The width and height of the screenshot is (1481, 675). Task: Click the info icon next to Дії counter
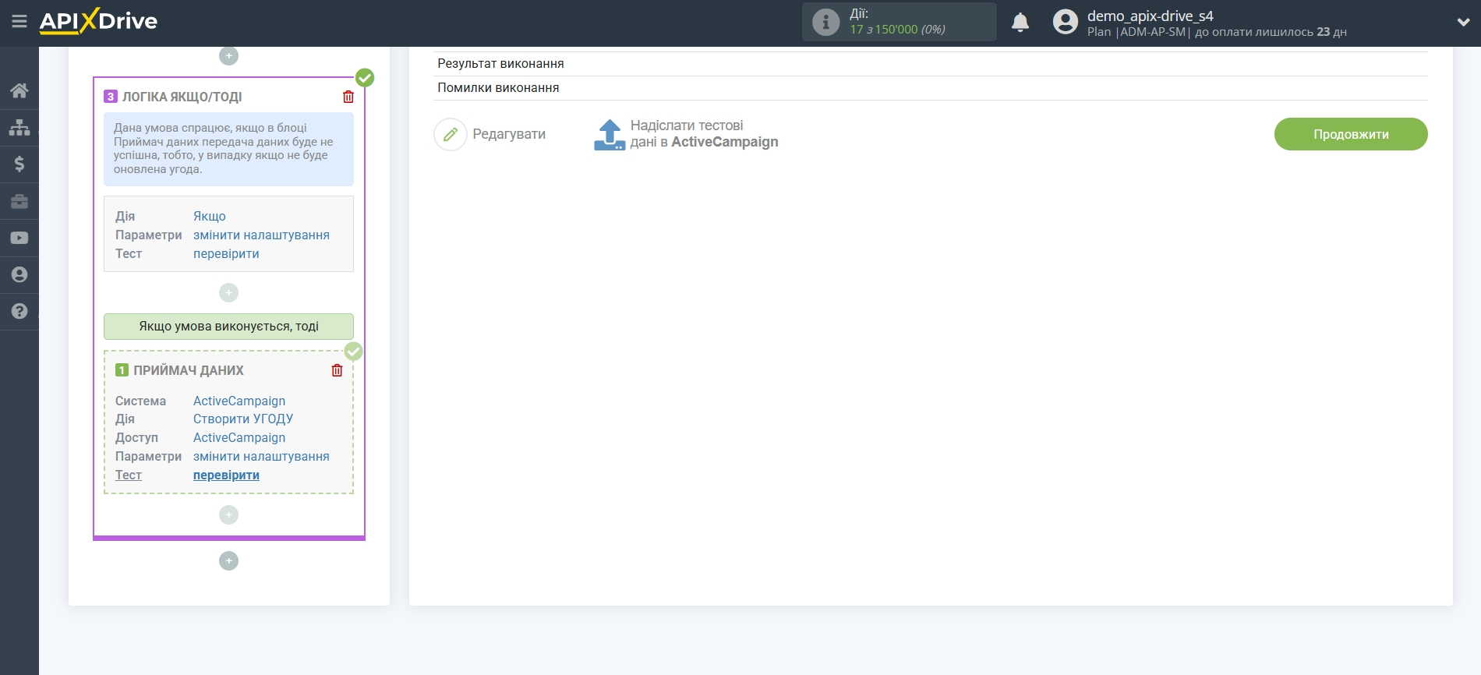coord(825,22)
